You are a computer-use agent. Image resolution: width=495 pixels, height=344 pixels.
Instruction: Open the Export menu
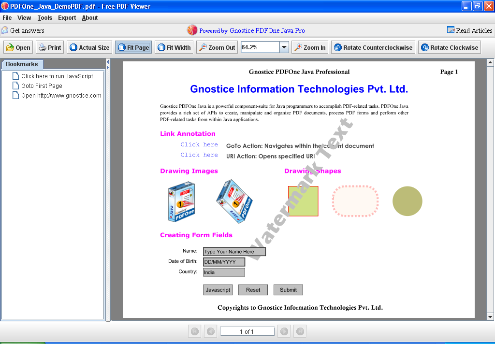[x=67, y=18]
